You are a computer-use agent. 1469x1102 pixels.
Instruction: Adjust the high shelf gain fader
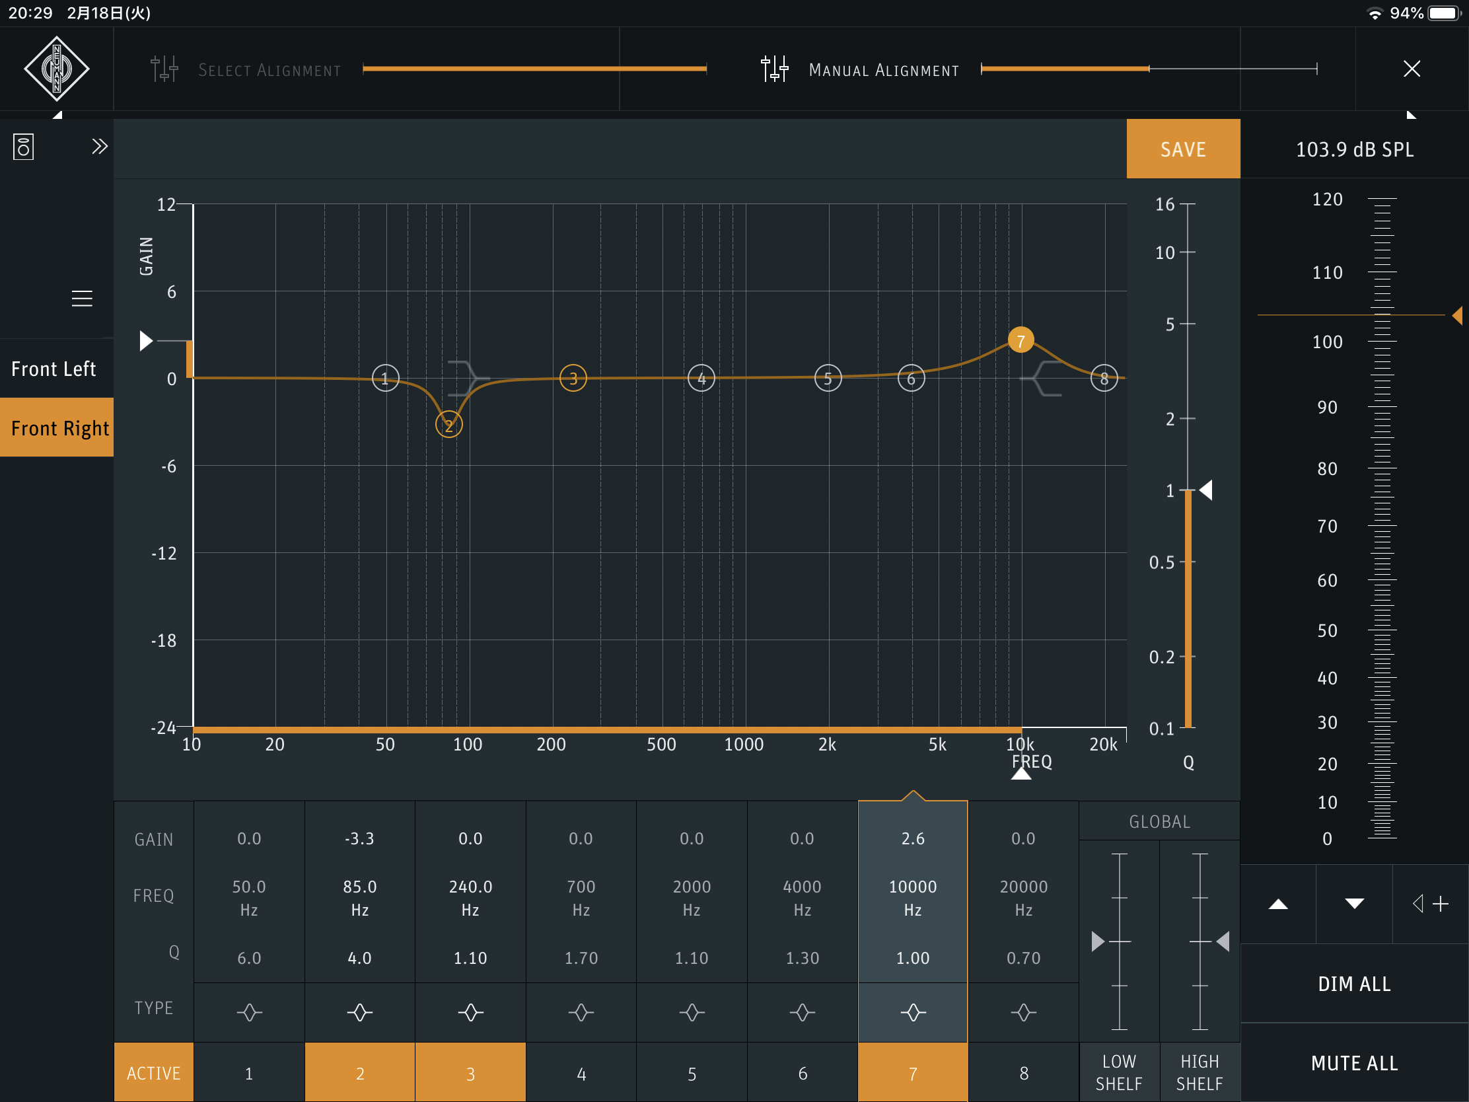pos(1223,941)
